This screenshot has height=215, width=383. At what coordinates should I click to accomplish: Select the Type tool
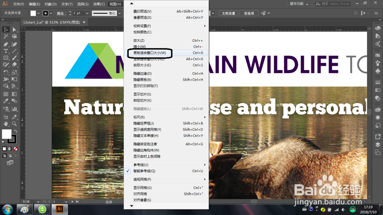[x=6, y=51]
